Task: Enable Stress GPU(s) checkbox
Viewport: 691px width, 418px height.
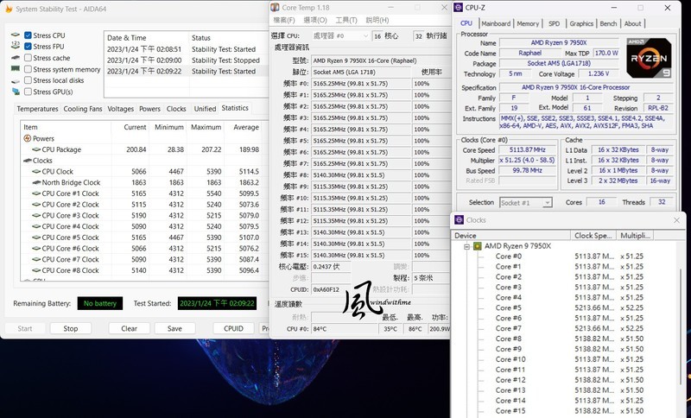Action: (x=28, y=92)
